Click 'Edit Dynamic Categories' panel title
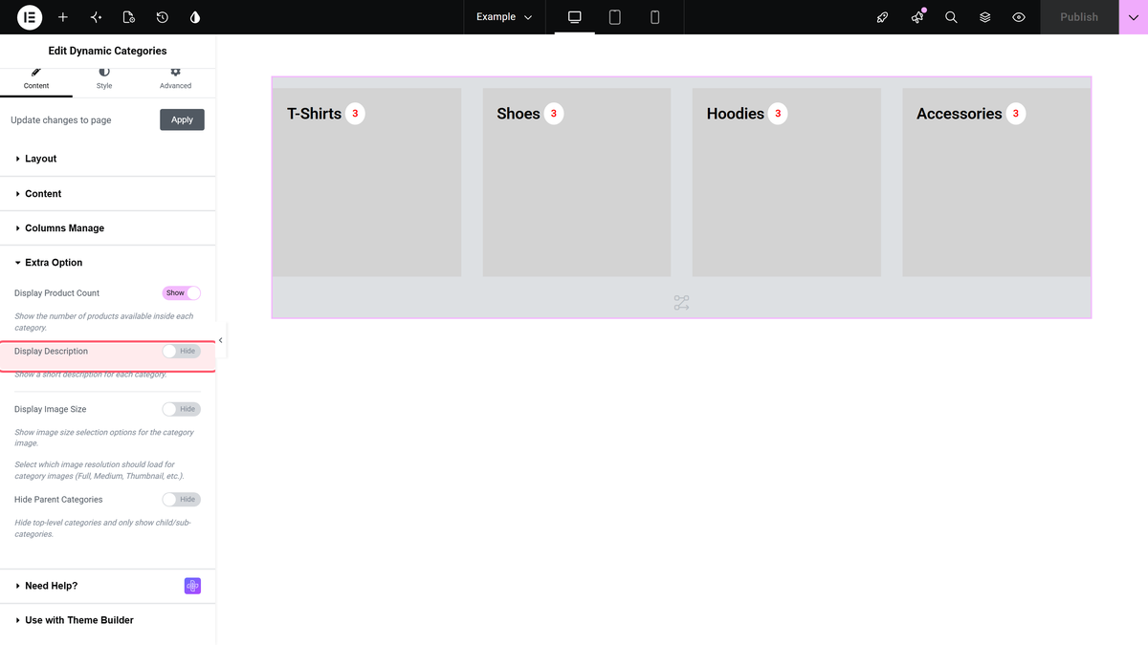 point(107,51)
